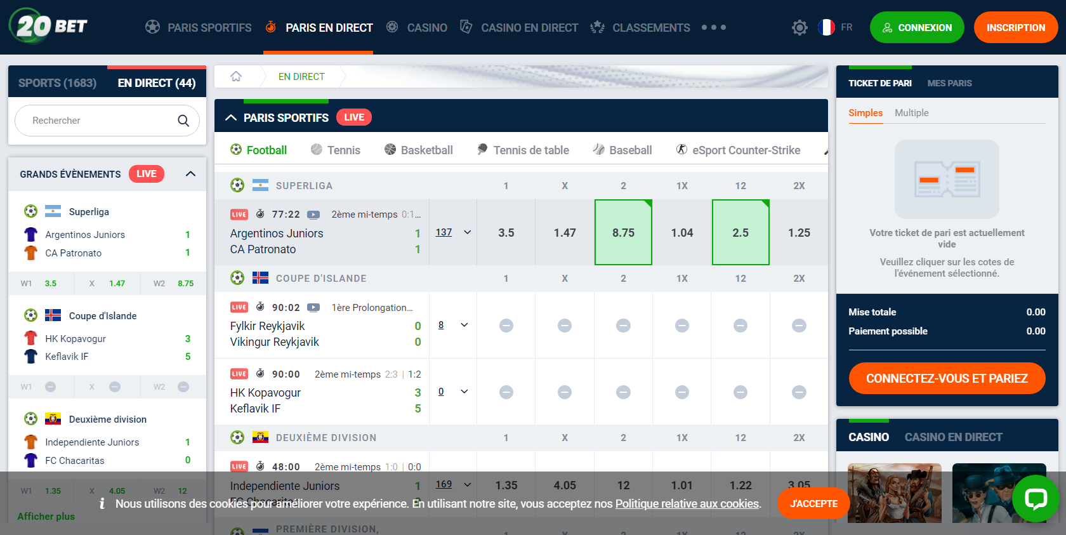Select the Simples bet type
Image resolution: width=1066 pixels, height=535 pixels.
point(865,113)
